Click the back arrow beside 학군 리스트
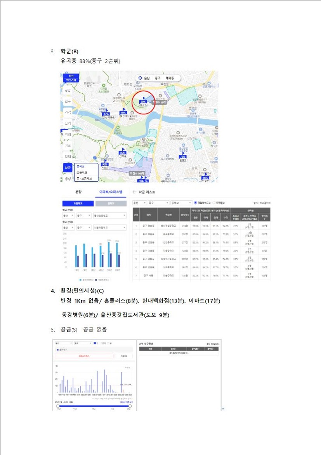 (x=134, y=192)
